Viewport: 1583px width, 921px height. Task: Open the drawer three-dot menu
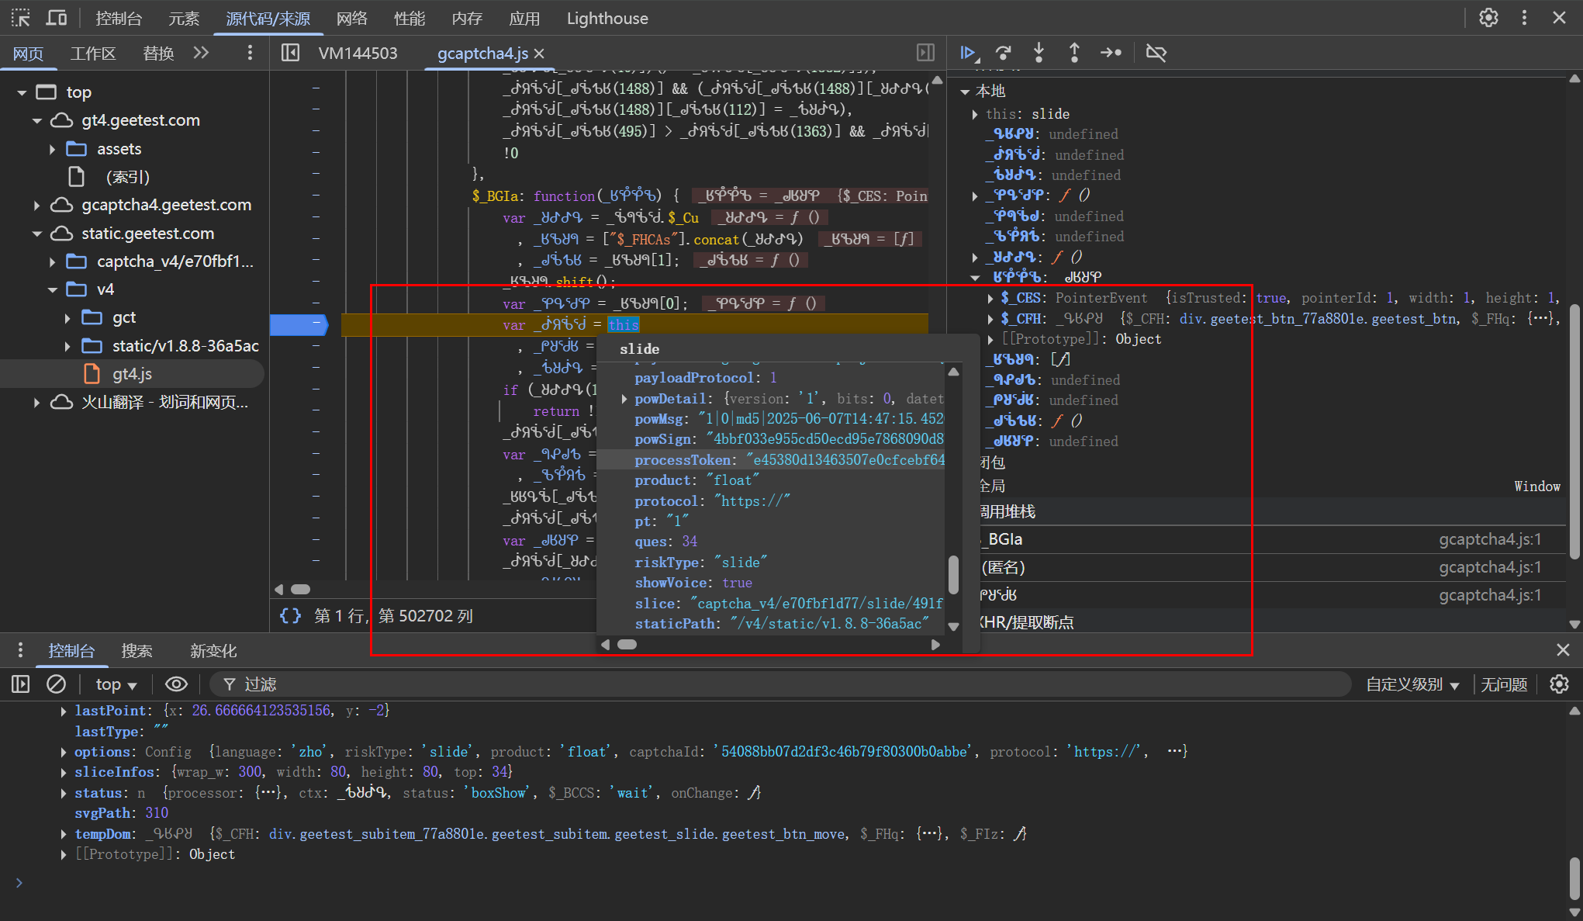click(20, 650)
